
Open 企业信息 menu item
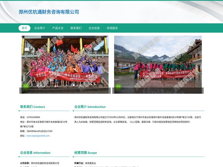pos(94,28)
